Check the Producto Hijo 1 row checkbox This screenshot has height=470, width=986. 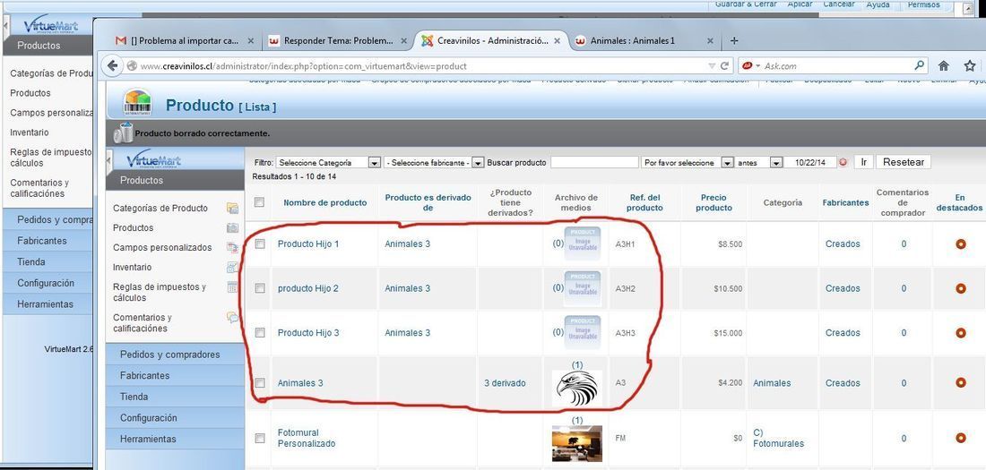coord(260,244)
